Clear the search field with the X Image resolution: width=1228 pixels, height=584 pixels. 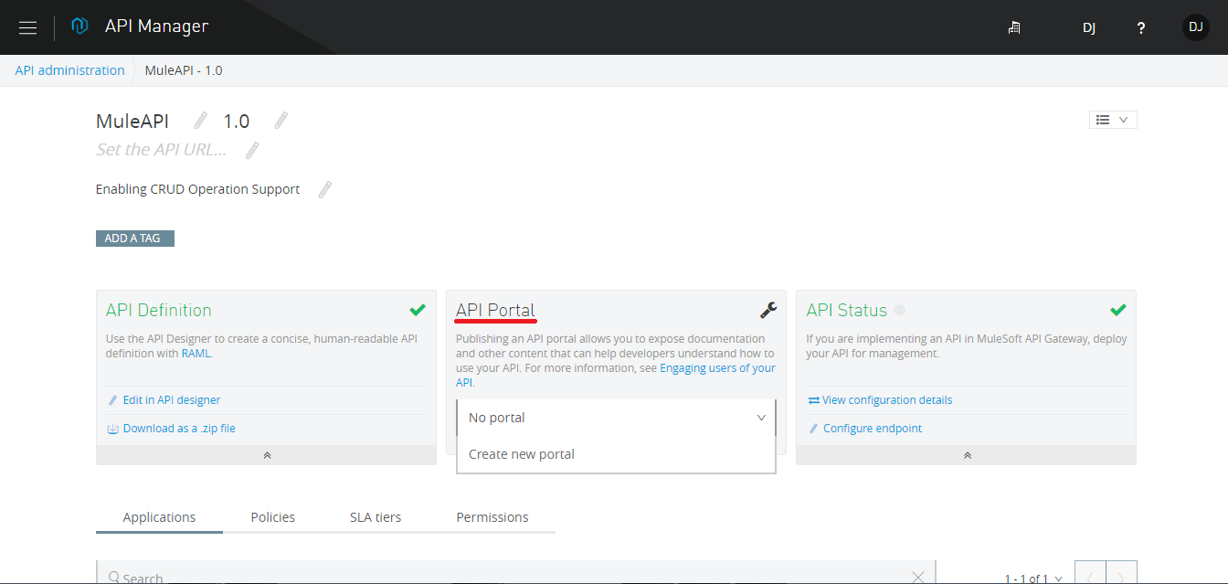click(917, 576)
